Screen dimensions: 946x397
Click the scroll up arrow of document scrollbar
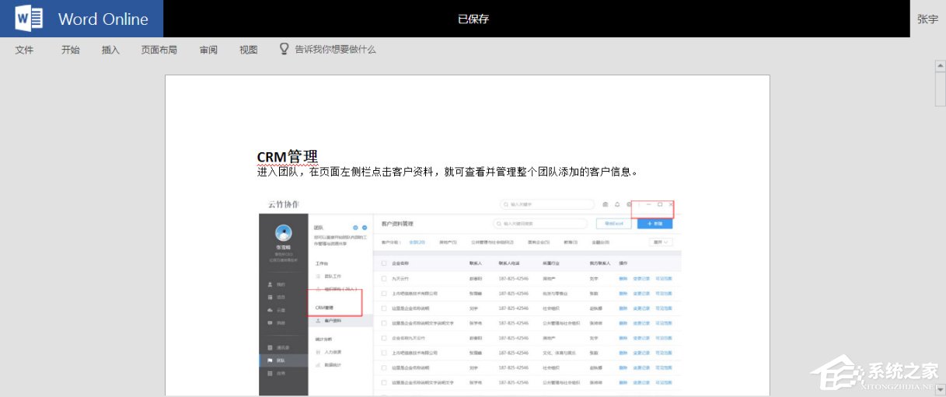coord(940,66)
